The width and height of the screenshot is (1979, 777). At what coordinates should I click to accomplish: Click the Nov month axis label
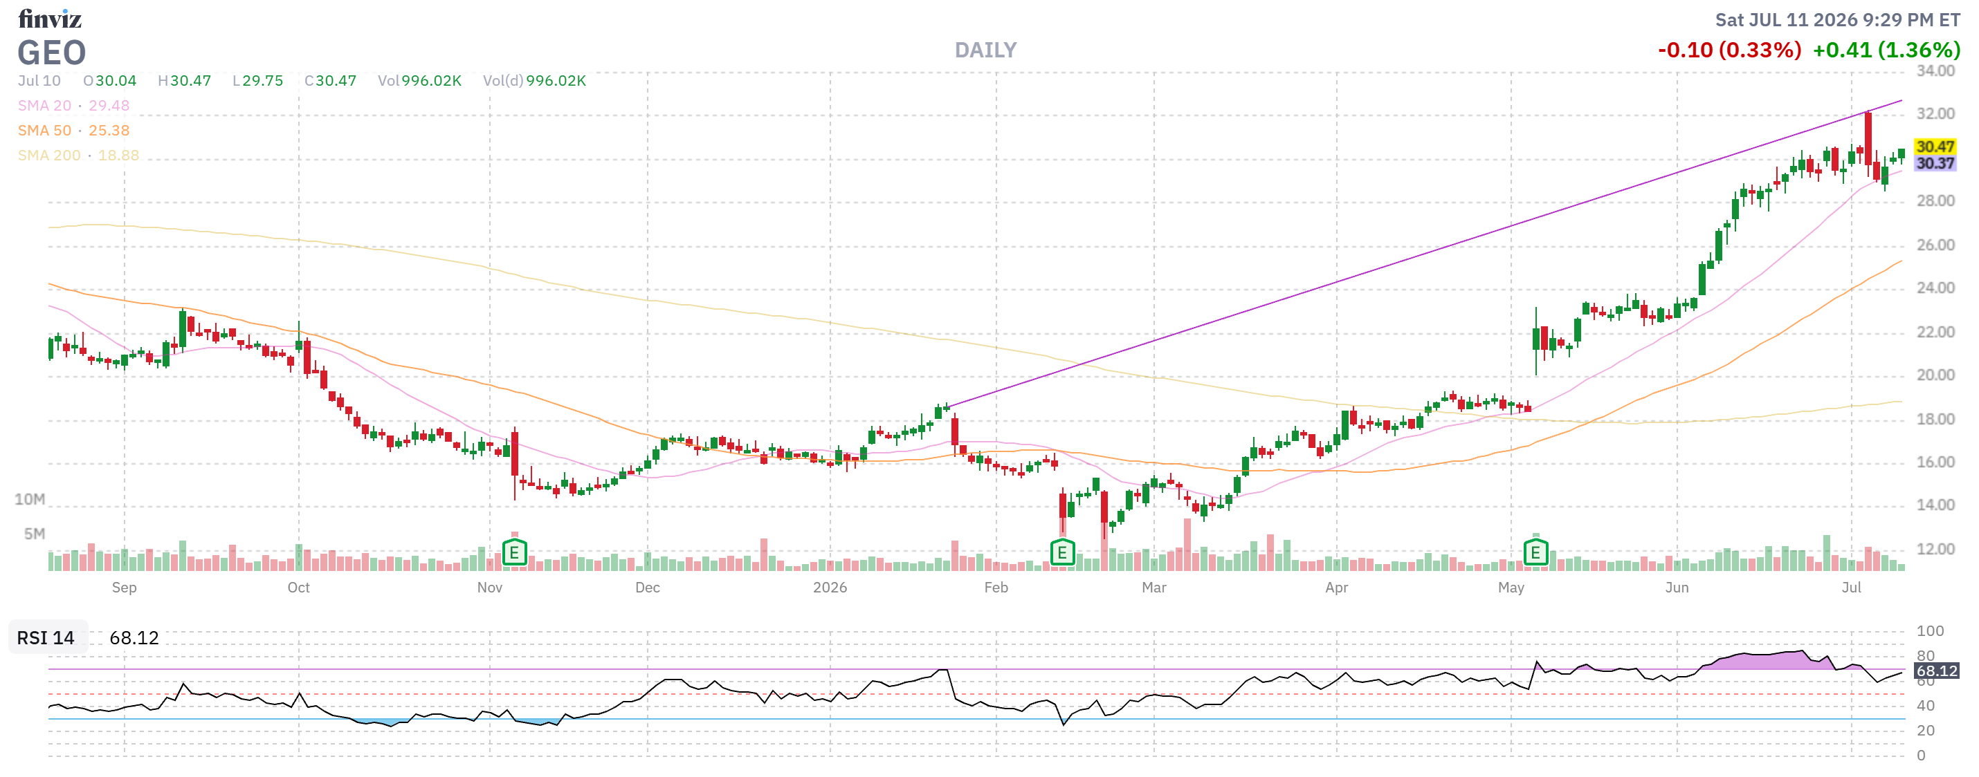coord(490,588)
